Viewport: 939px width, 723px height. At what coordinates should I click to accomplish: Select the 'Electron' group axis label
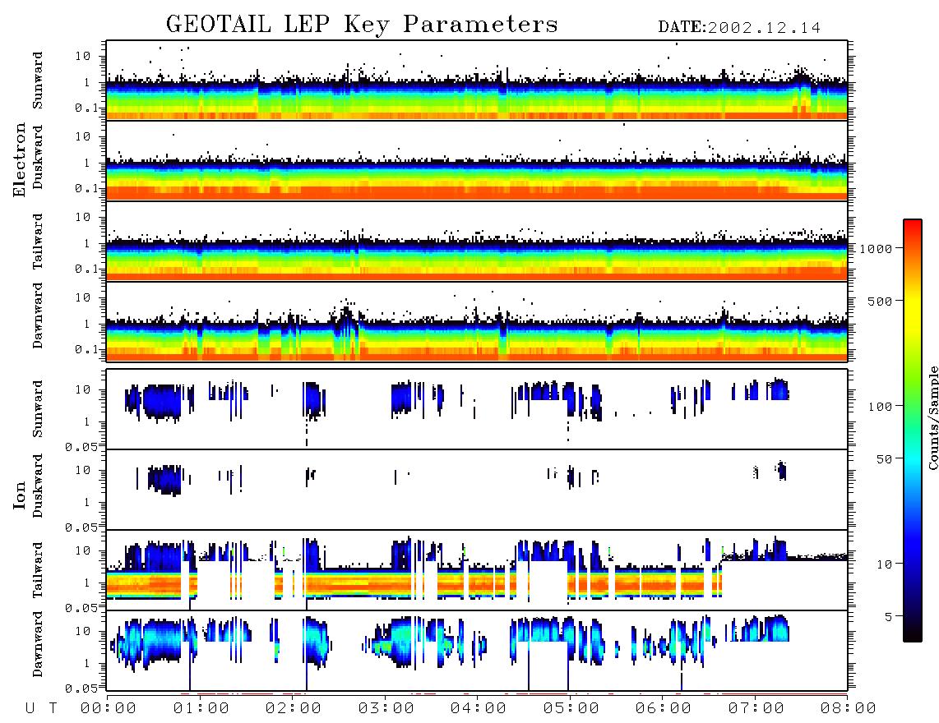pos(19,159)
